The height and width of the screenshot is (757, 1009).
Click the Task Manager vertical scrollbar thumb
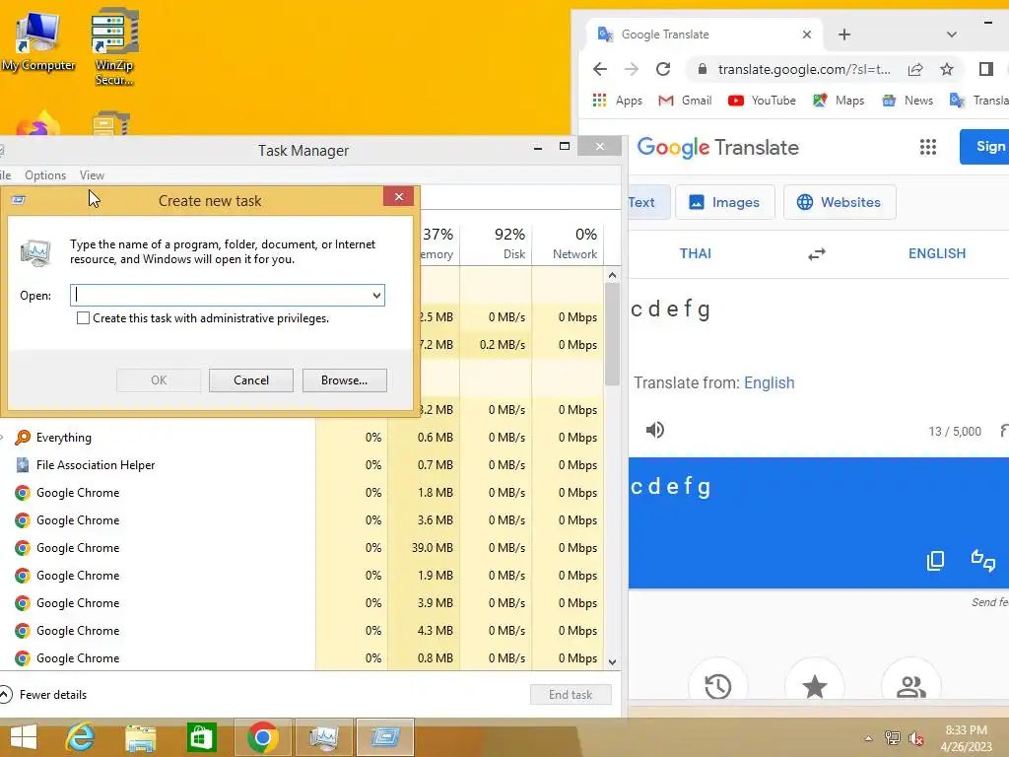click(x=612, y=335)
